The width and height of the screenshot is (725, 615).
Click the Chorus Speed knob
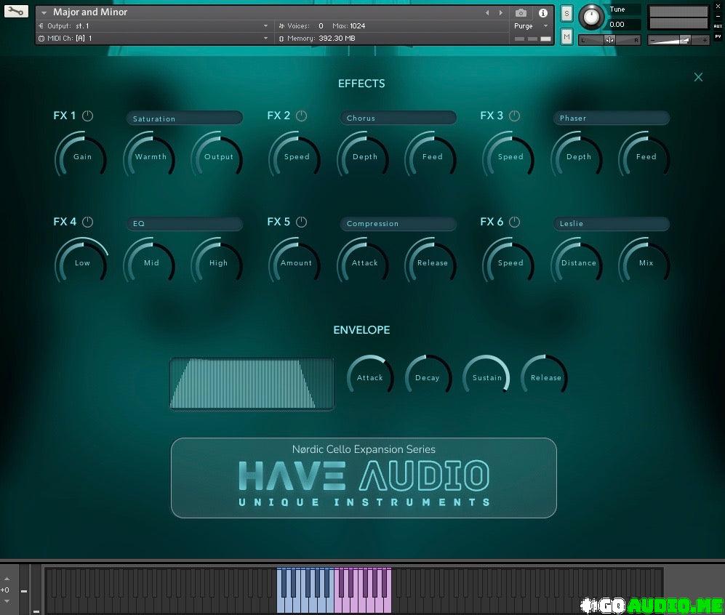click(x=295, y=156)
